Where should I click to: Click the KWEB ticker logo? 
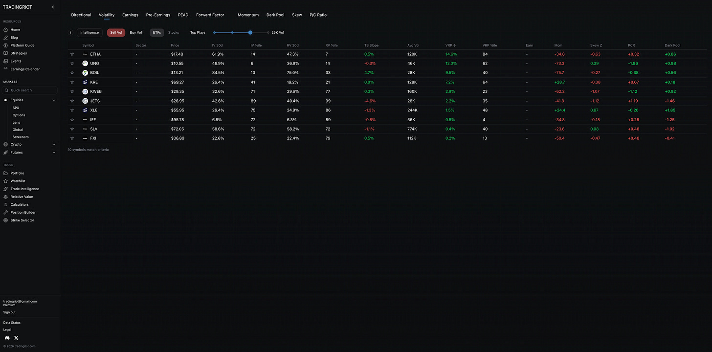tap(85, 91)
